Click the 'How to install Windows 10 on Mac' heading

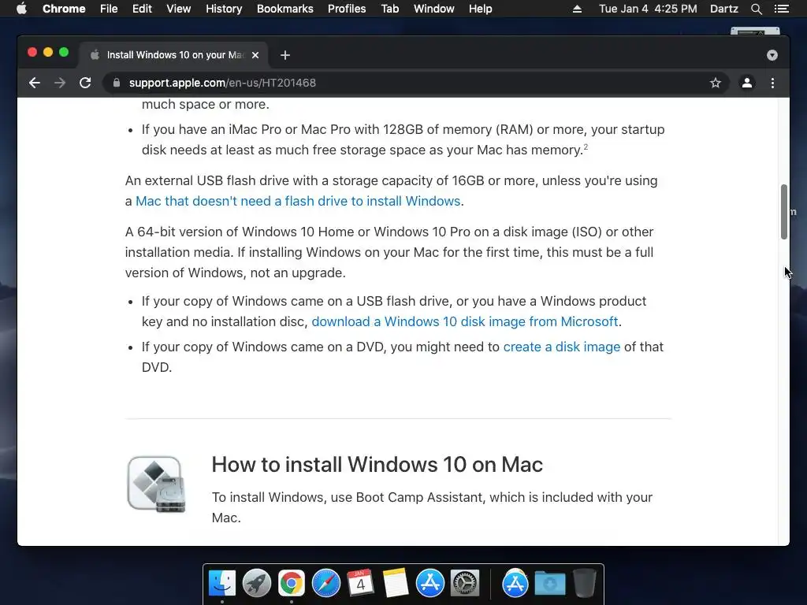pyautogui.click(x=377, y=465)
